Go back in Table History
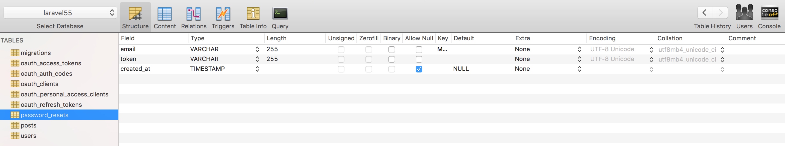The width and height of the screenshot is (785, 146). tap(704, 13)
